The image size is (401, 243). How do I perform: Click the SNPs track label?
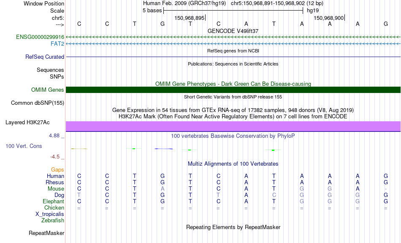57,76
